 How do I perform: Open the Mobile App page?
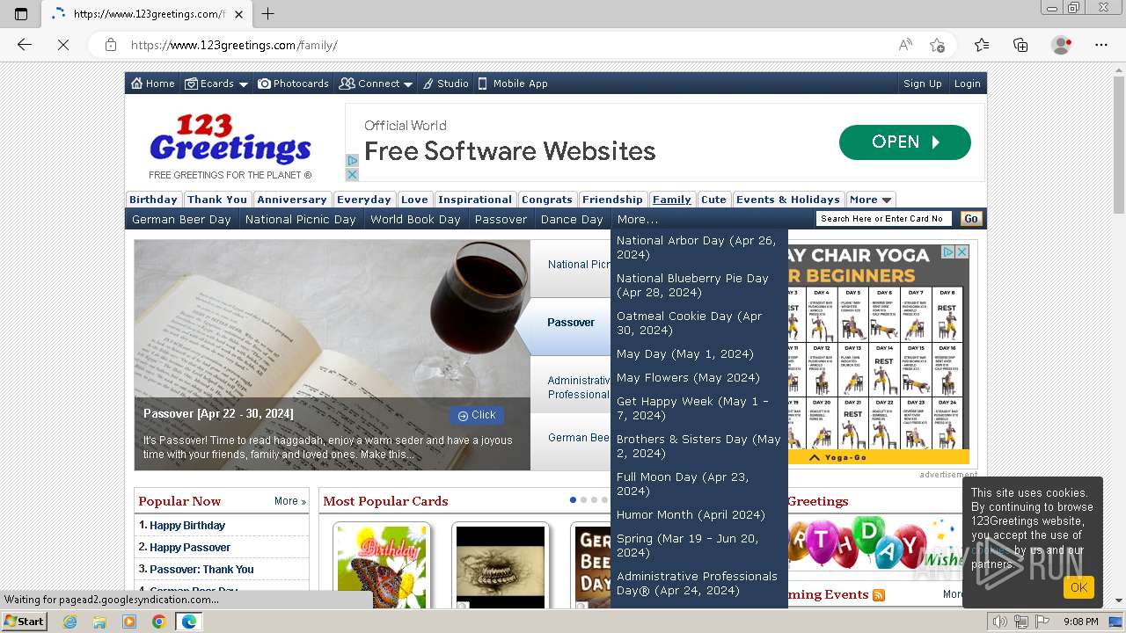513,84
